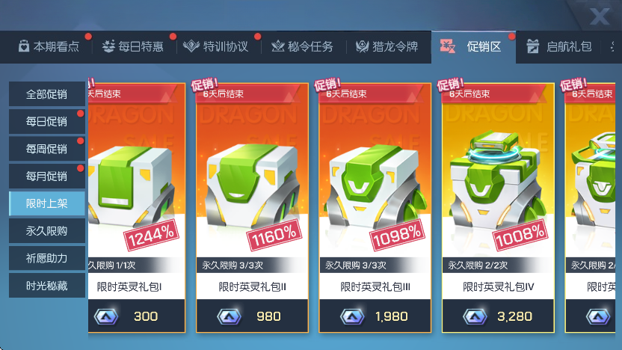Close the shop with the X button
The image size is (622, 350).
coord(599,16)
